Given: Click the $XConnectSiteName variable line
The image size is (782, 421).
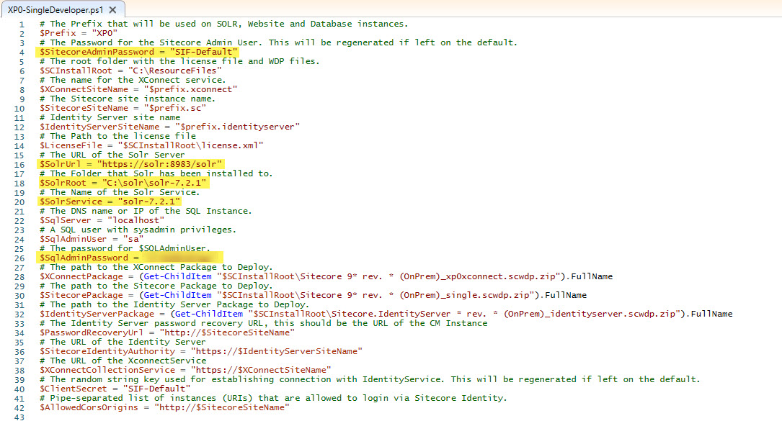Looking at the screenshot, I should (x=138, y=90).
